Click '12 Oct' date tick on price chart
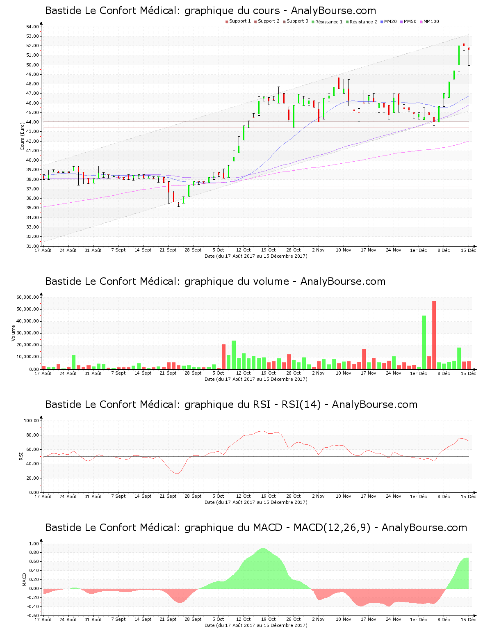This screenshot has width=492, height=636. (243, 250)
